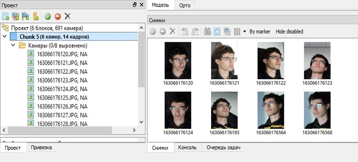Select 163066176124.JPG in the tree
The image size is (358, 162).
click(62, 89)
